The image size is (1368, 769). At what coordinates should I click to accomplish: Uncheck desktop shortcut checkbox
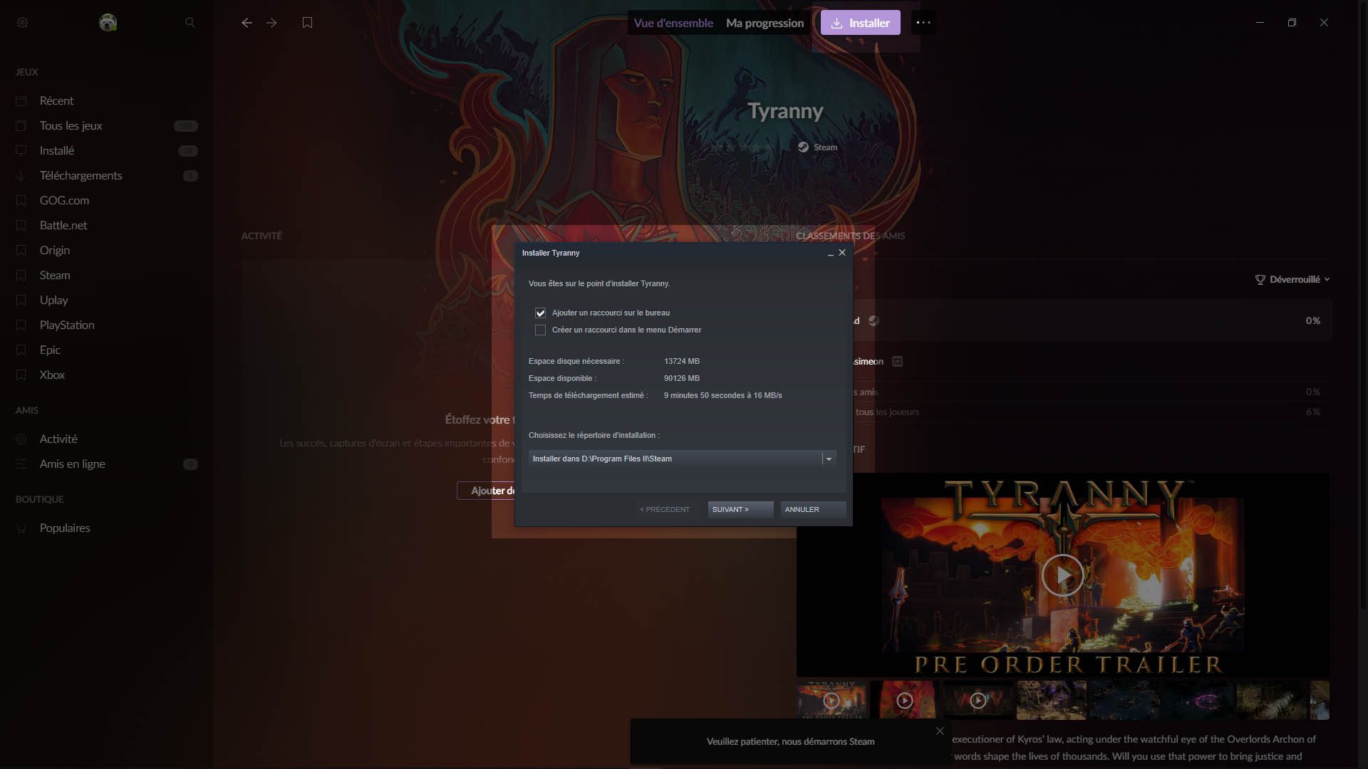click(540, 313)
